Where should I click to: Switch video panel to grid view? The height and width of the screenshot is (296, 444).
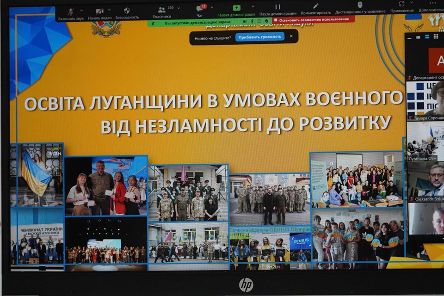[x=436, y=36]
